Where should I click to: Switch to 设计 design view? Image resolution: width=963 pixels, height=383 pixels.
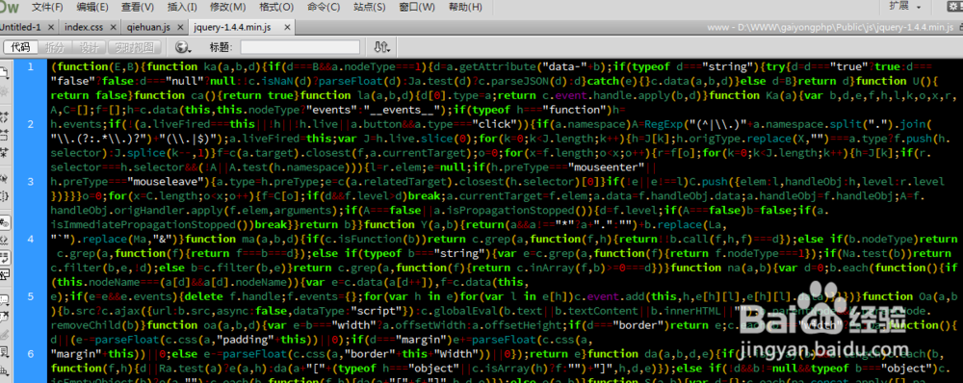point(89,47)
